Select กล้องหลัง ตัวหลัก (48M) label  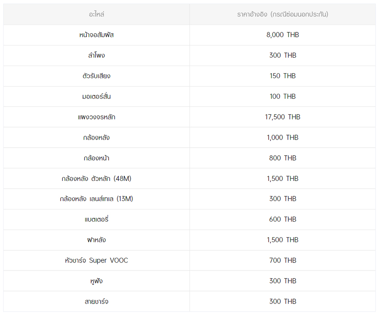[x=96, y=179]
